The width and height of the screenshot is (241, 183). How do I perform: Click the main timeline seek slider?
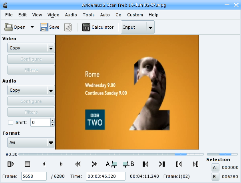111,154
